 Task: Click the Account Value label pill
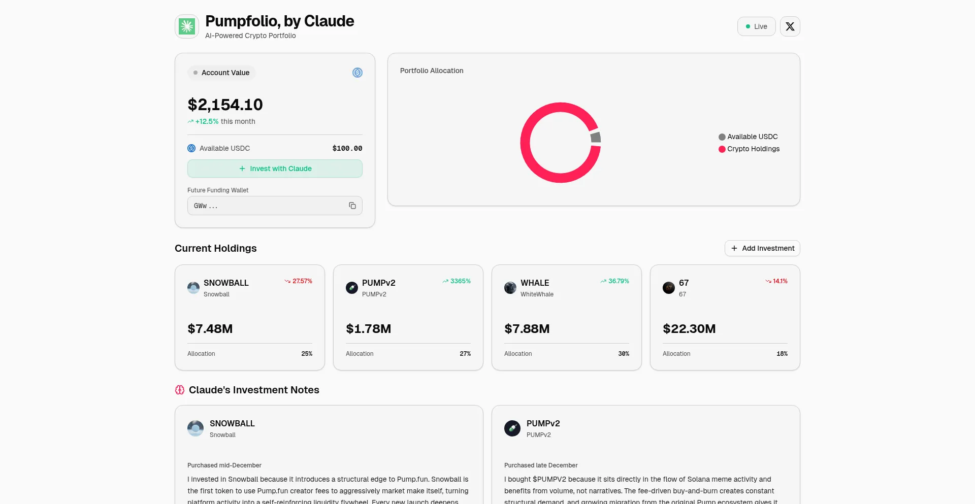(221, 73)
